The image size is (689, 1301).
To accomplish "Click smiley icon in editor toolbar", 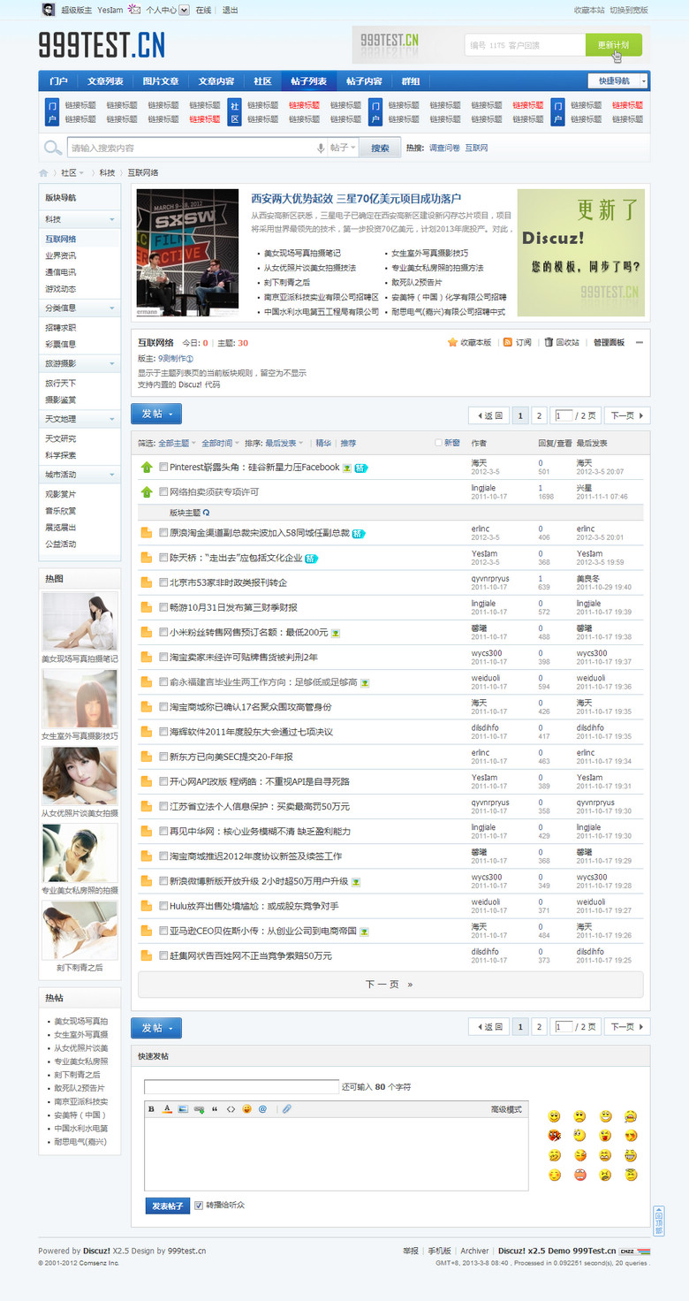I will pos(246,1108).
